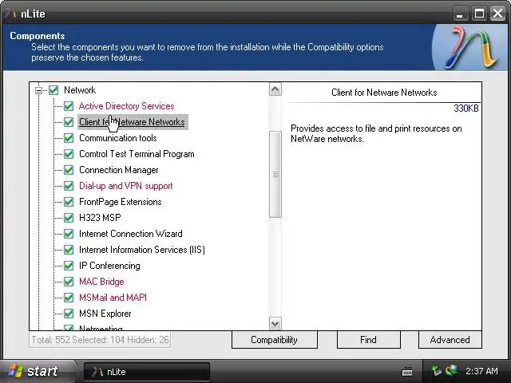This screenshot has width=511, height=383.
Task: Click scrollbar down arrow in component list
Action: coord(275,323)
